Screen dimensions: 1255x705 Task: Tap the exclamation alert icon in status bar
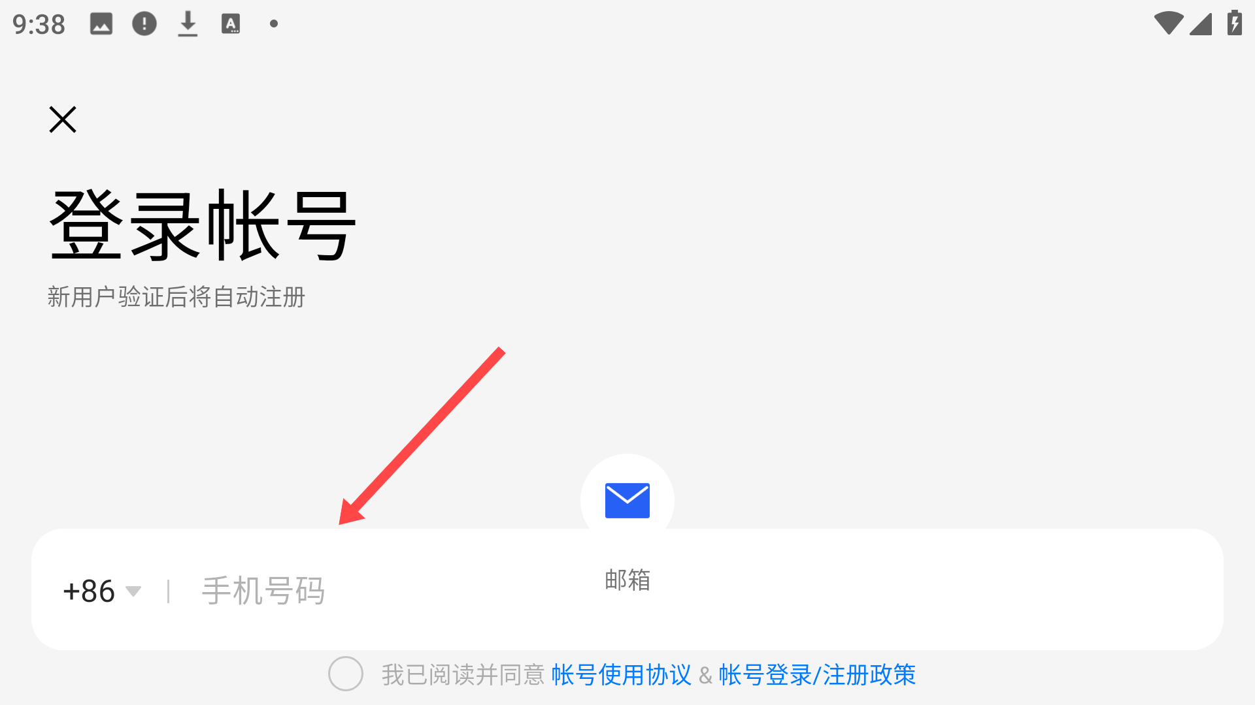coord(144,24)
